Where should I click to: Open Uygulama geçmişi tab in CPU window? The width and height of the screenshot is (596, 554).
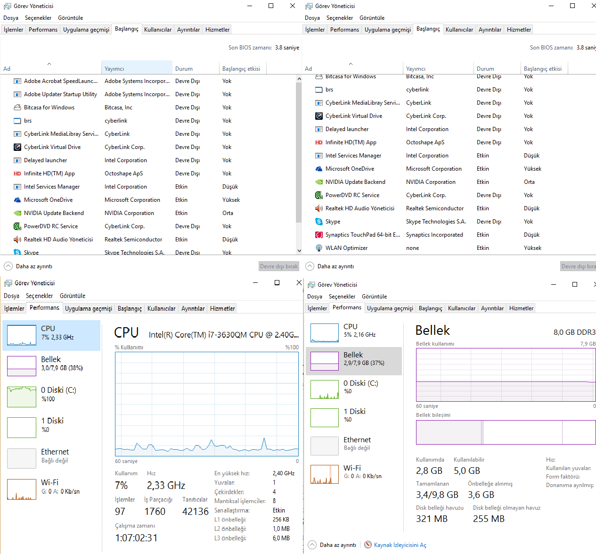click(x=89, y=309)
